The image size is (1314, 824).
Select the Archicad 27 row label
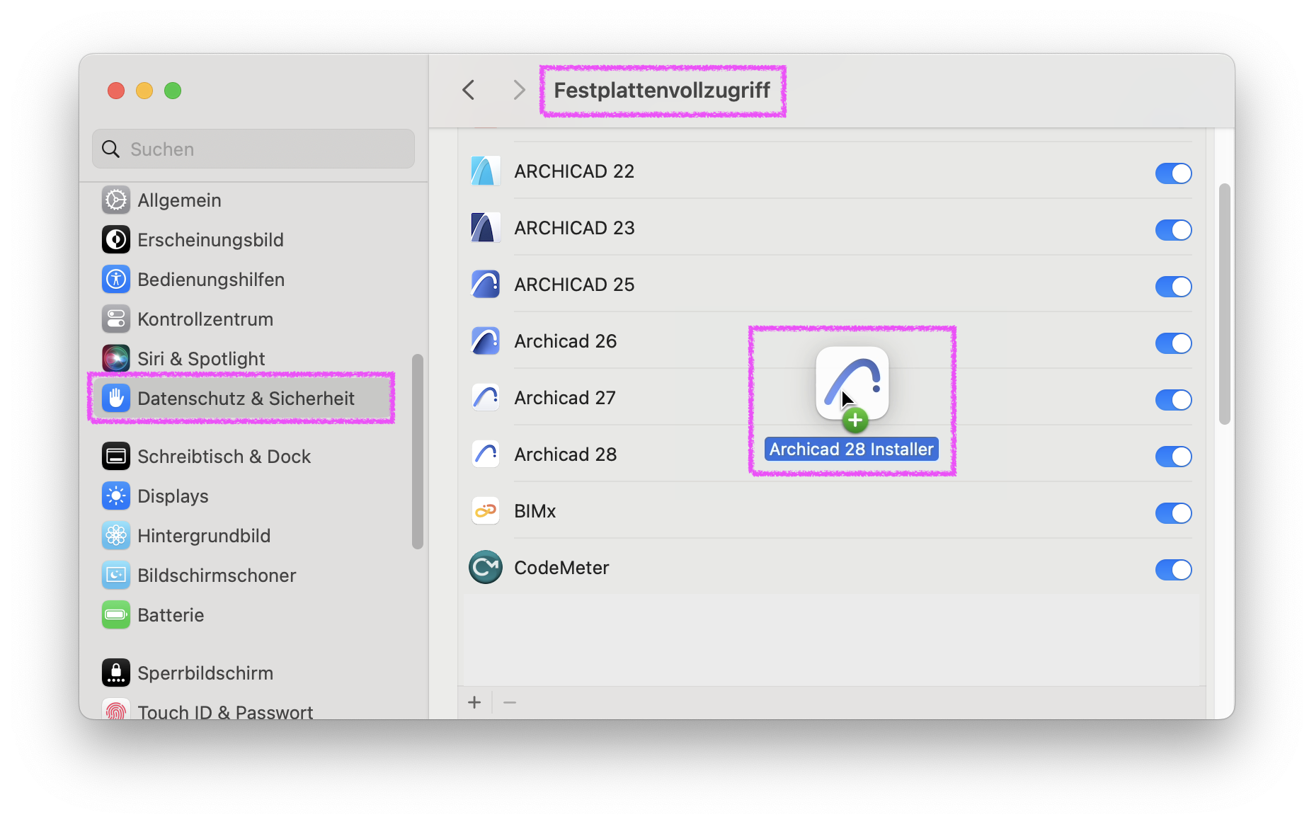565,398
